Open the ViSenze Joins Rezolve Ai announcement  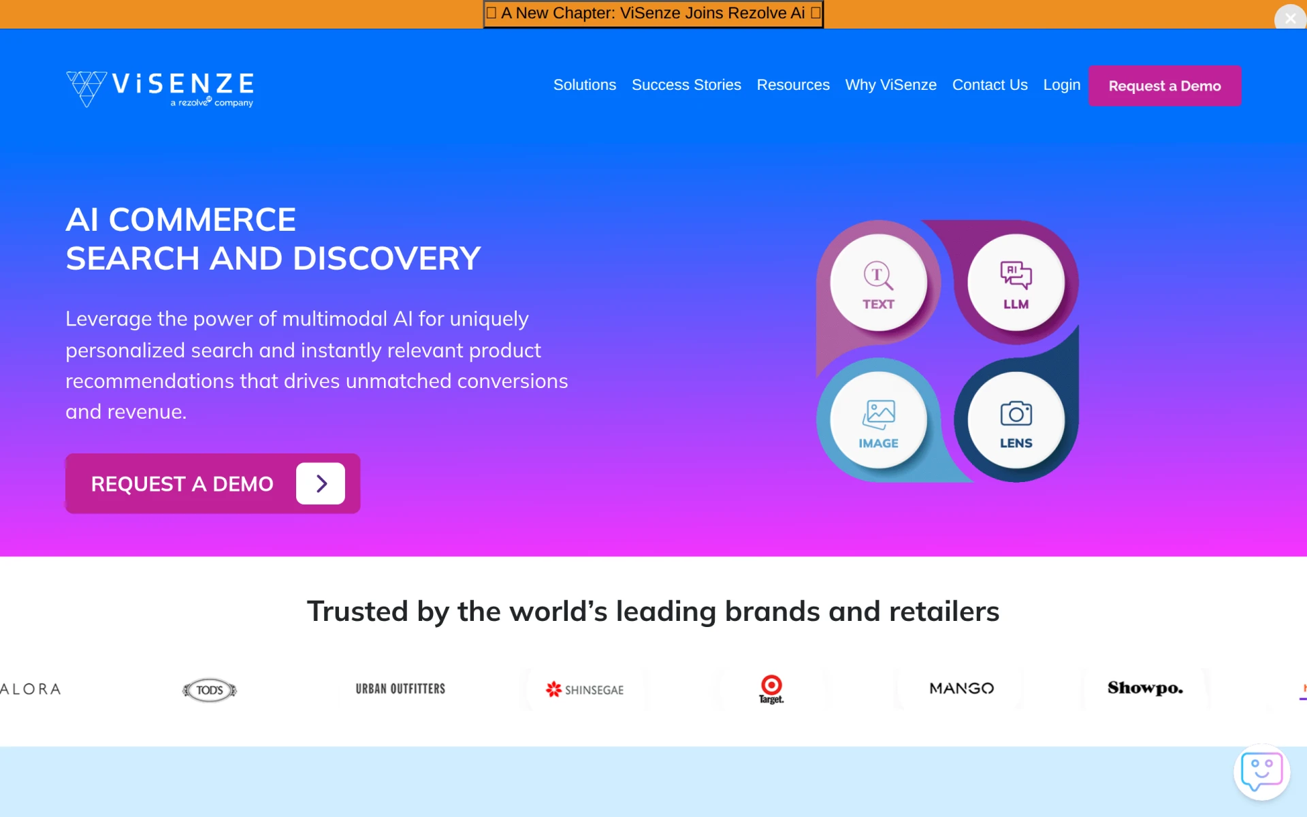(653, 14)
